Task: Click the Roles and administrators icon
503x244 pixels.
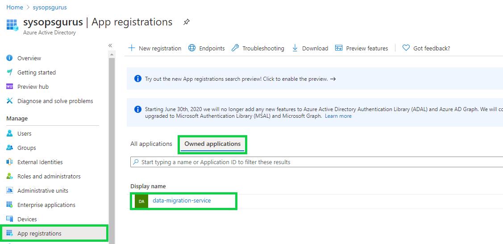Action: 10,176
